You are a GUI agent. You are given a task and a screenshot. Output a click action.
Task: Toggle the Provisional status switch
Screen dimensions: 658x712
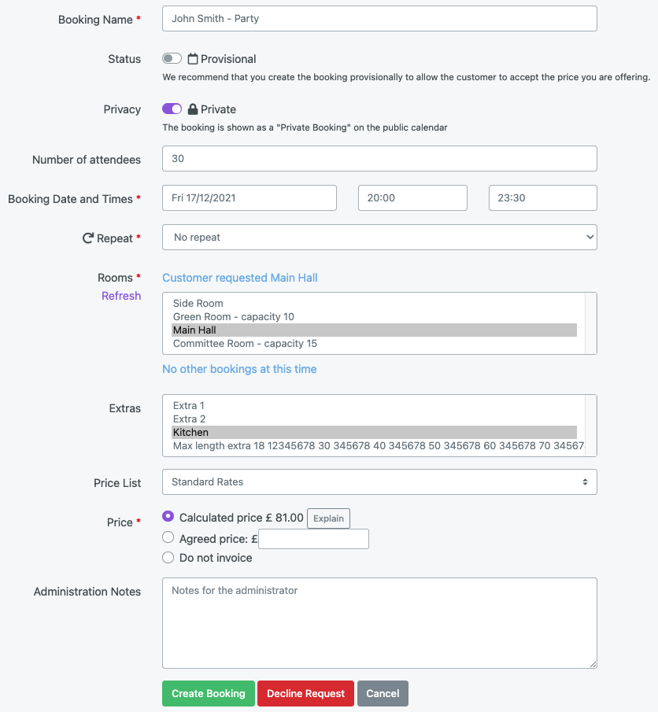coord(172,58)
